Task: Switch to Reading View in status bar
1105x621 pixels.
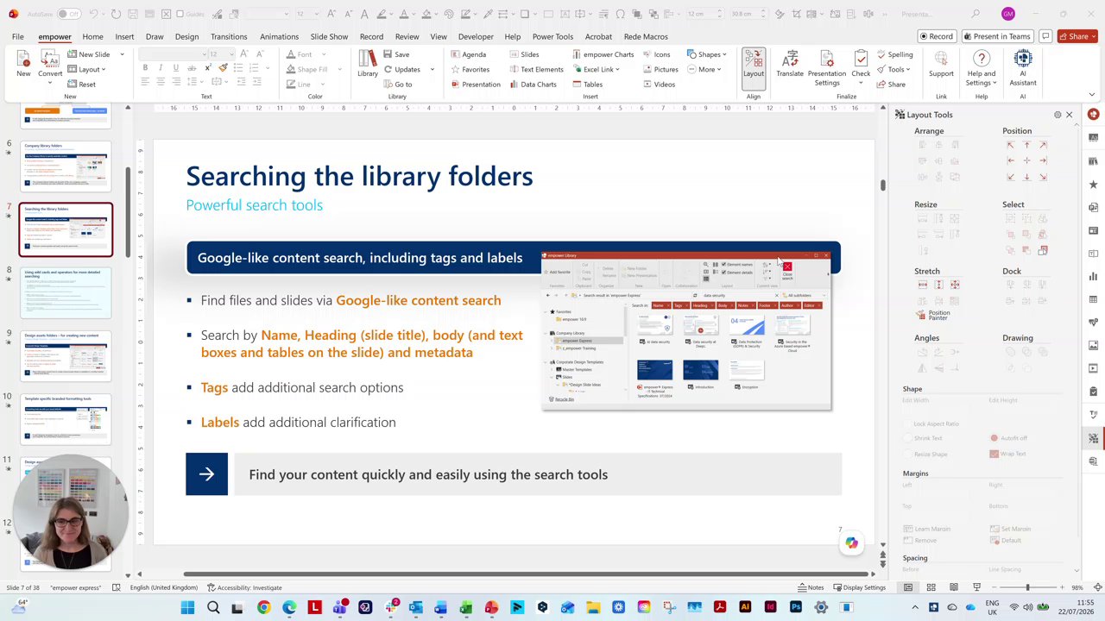Action: pos(954,587)
